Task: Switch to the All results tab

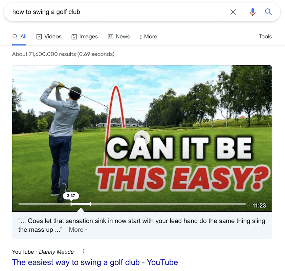Action: [x=19, y=37]
